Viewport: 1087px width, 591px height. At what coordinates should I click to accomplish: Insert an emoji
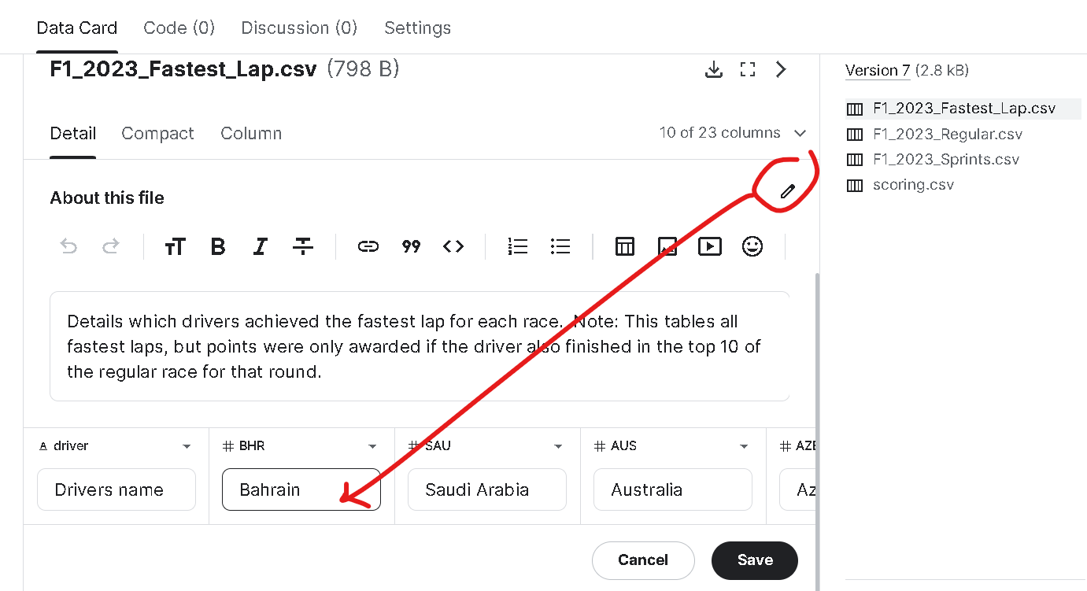[x=752, y=246]
